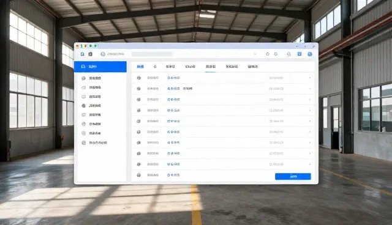Click the round icon starting the first list row
Image resolution: width=392 pixels, height=225 pixels.
click(139, 78)
